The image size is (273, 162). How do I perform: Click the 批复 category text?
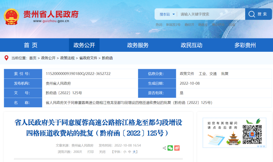pyautogui.click(x=225, y=74)
